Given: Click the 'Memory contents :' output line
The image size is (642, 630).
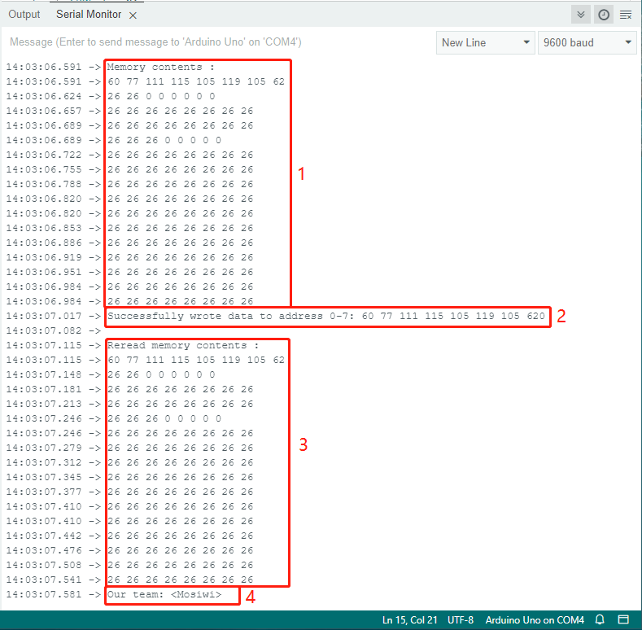Looking at the screenshot, I should (160, 67).
